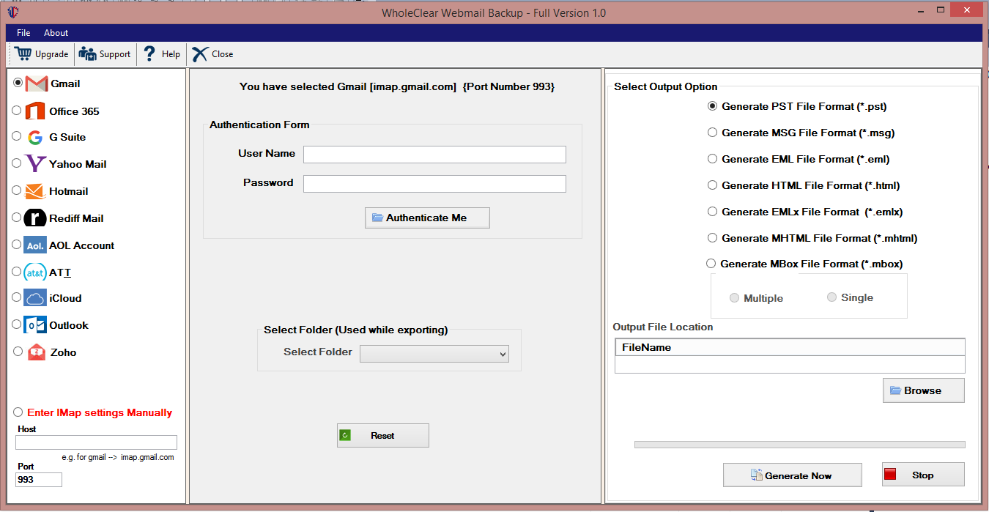Select the G Suite radio button
The height and width of the screenshot is (512, 989).
(17, 136)
